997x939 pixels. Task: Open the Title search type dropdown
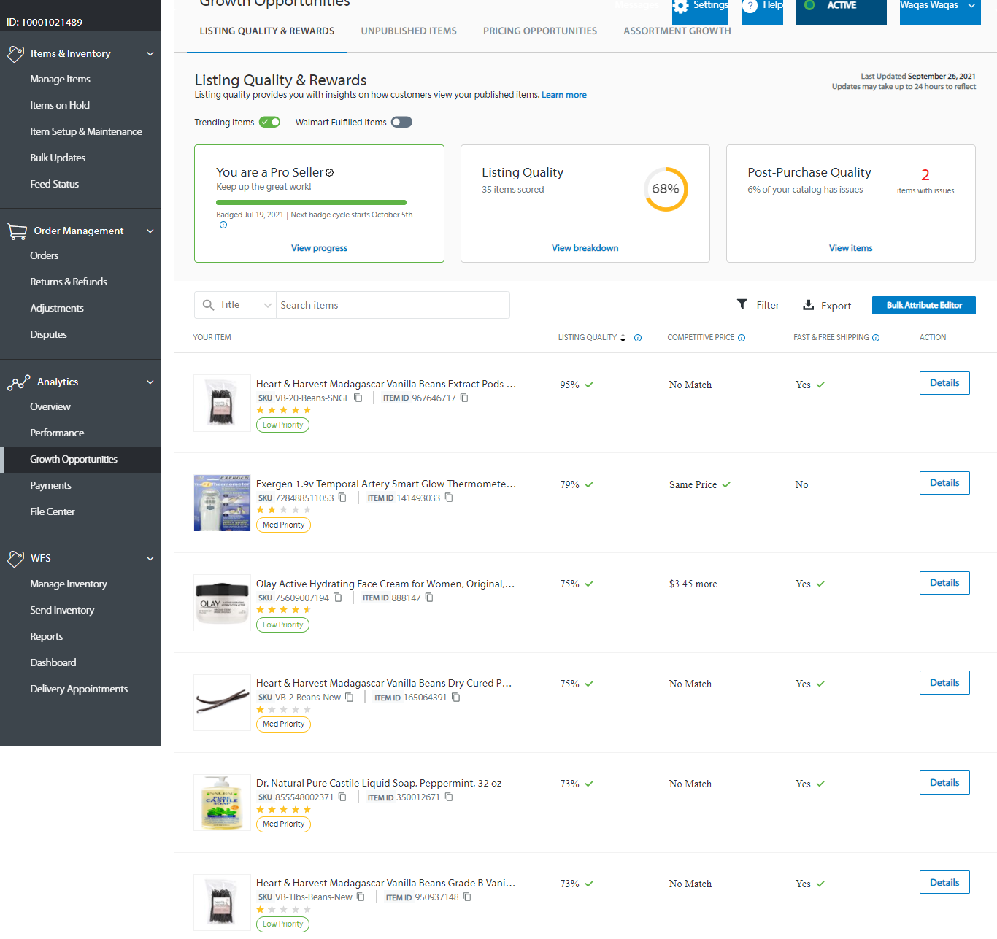235,305
